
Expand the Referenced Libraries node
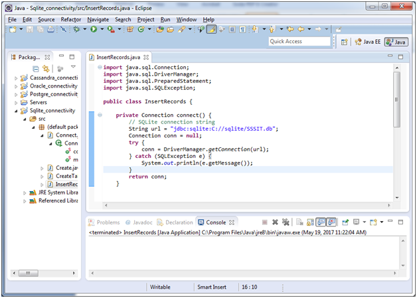[25, 201]
